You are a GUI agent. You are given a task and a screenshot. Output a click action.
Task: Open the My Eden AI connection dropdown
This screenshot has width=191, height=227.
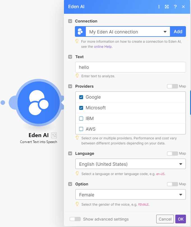(x=128, y=31)
